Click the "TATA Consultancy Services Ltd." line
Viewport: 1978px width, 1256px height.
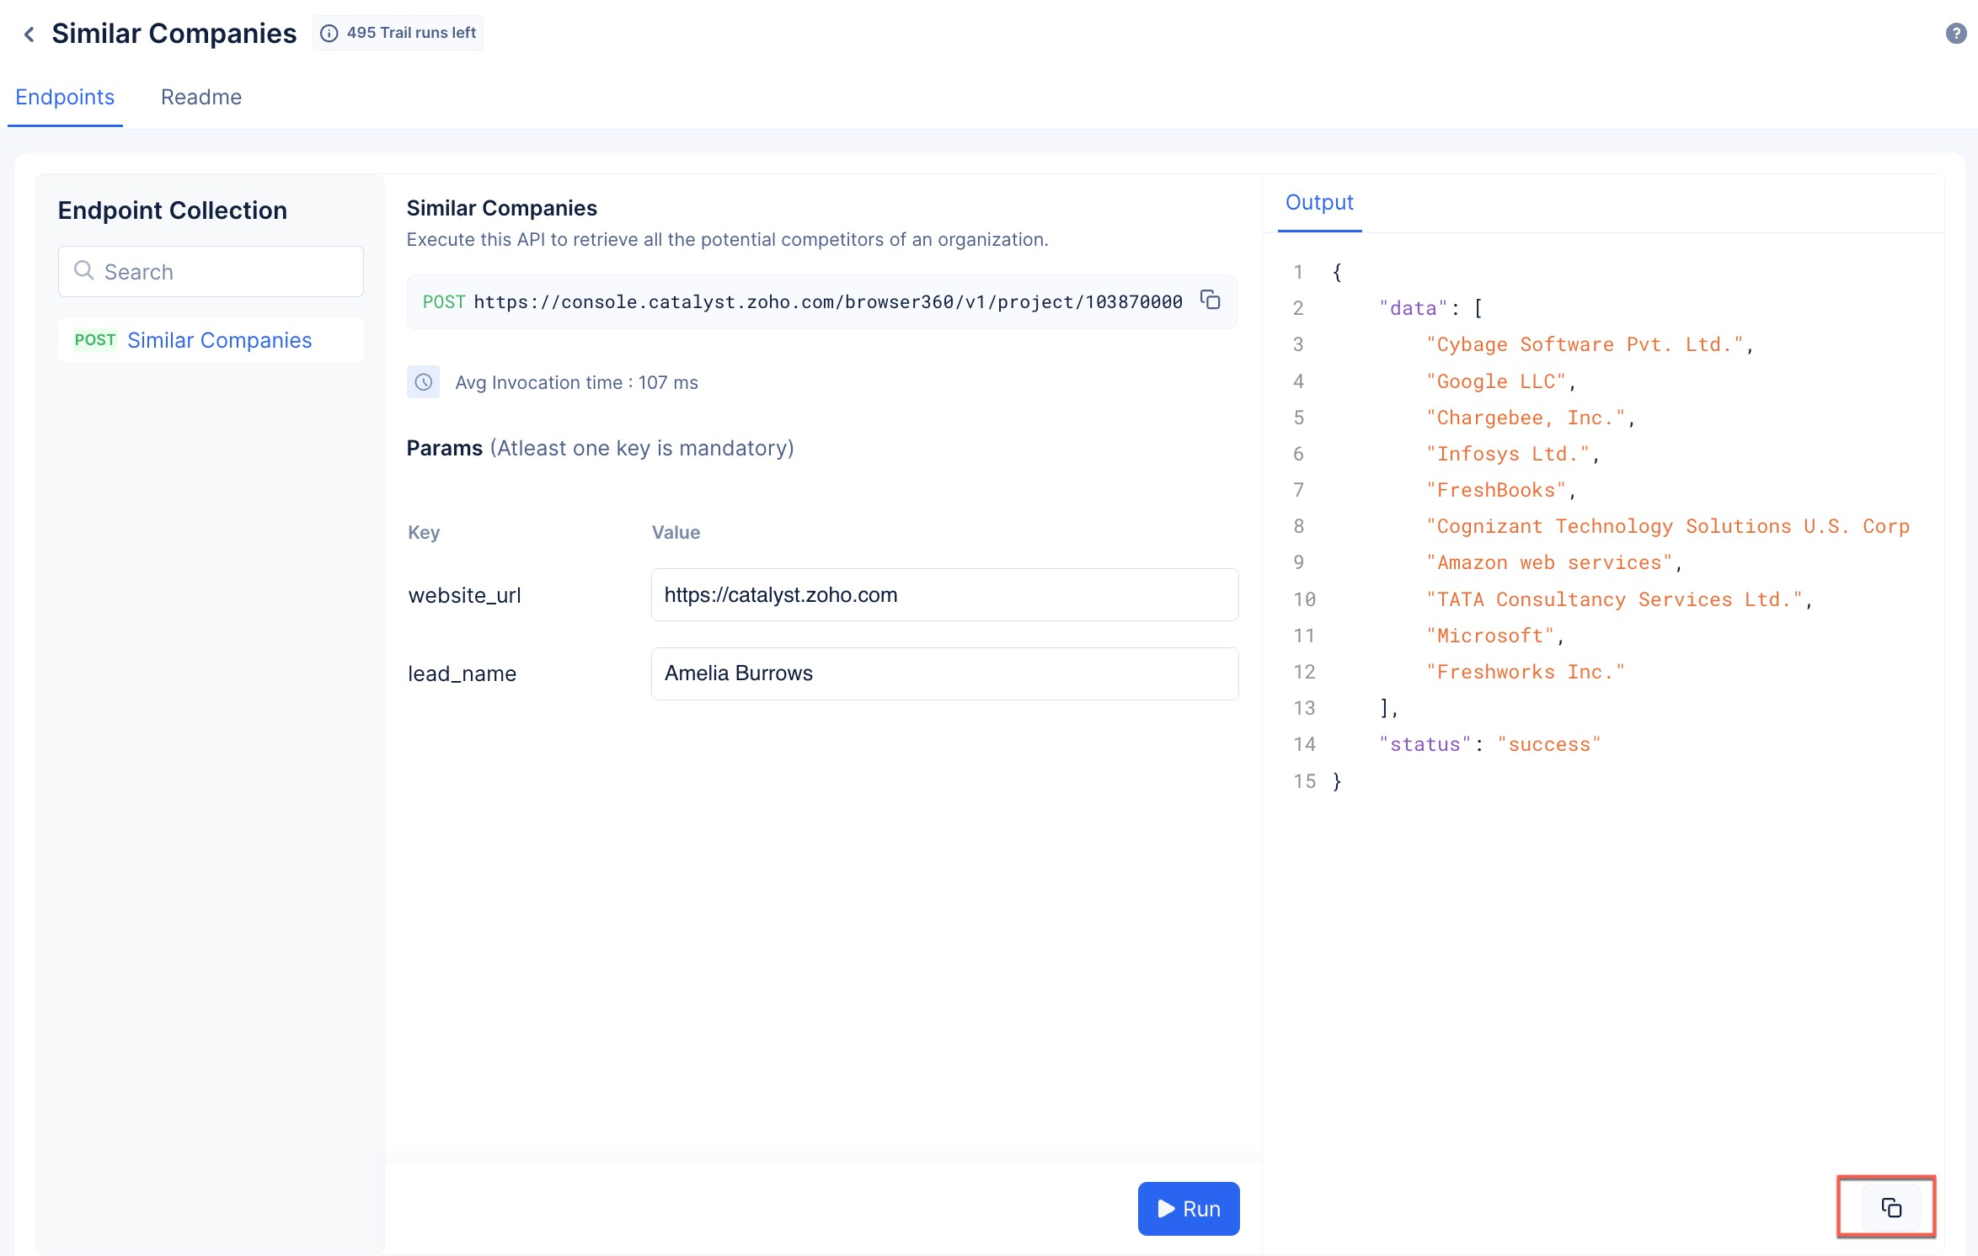click(x=1618, y=599)
